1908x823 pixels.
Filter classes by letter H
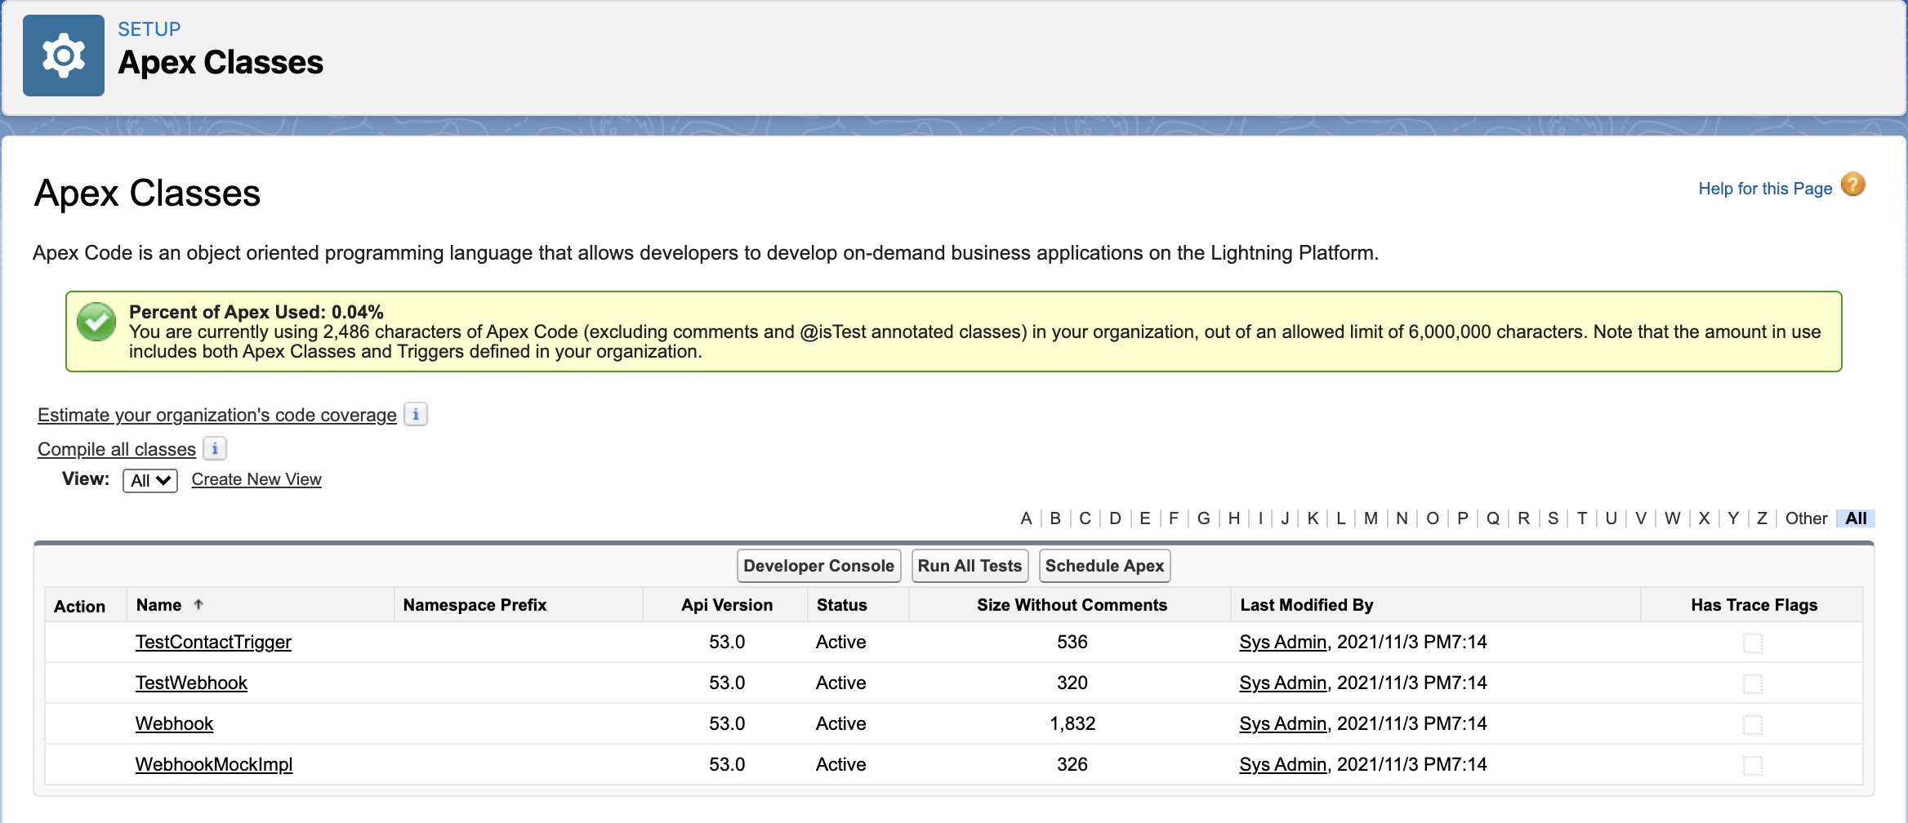1233,518
